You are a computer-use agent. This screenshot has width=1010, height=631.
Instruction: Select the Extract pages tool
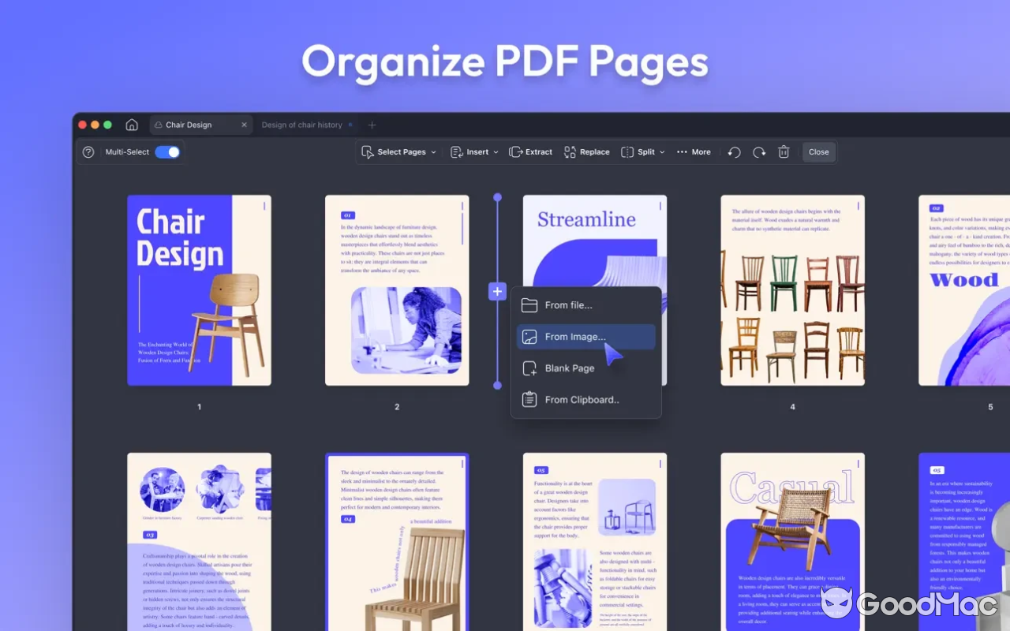tap(530, 151)
